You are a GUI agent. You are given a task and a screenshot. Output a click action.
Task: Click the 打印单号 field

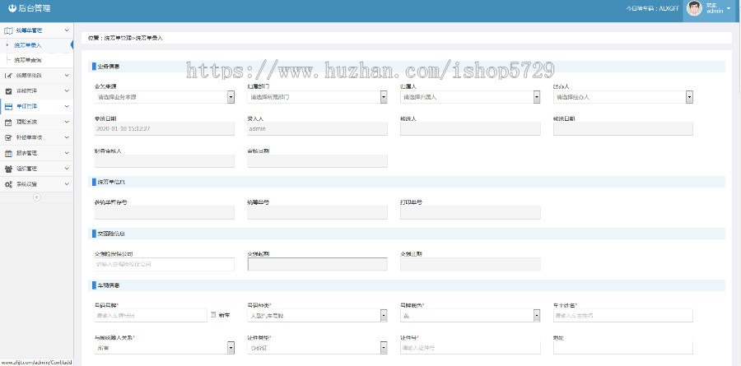(x=470, y=212)
